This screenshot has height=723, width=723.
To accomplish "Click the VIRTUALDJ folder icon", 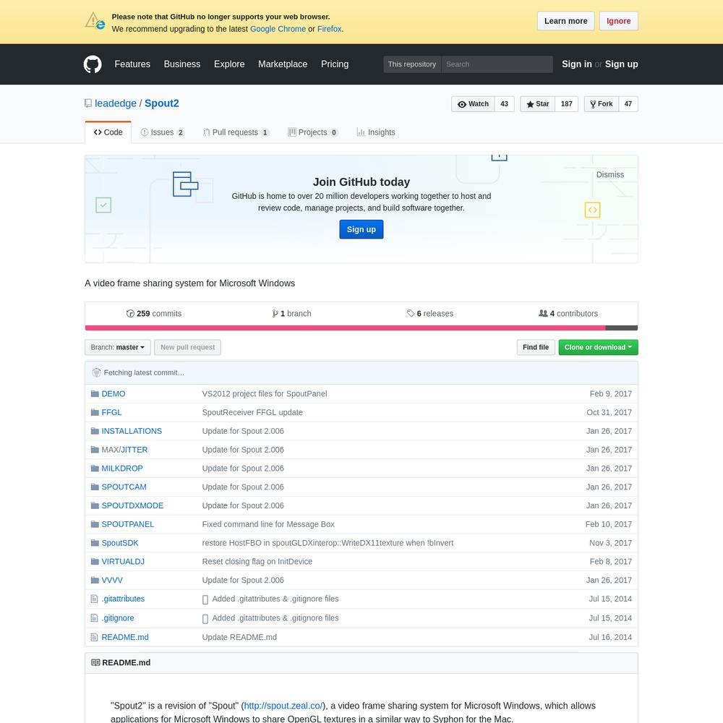I will coord(95,561).
